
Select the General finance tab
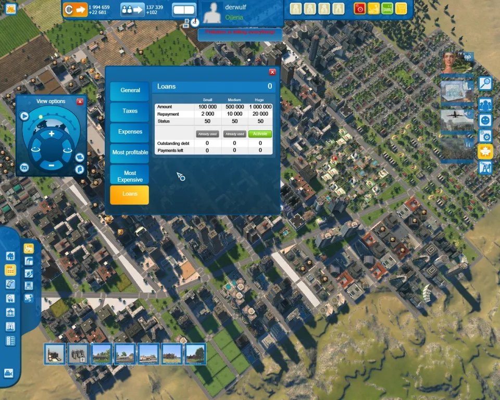(130, 90)
